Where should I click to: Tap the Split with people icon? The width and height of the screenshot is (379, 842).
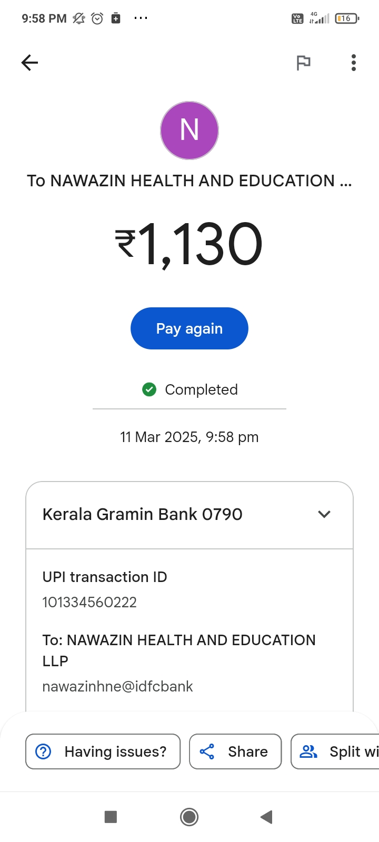(308, 751)
